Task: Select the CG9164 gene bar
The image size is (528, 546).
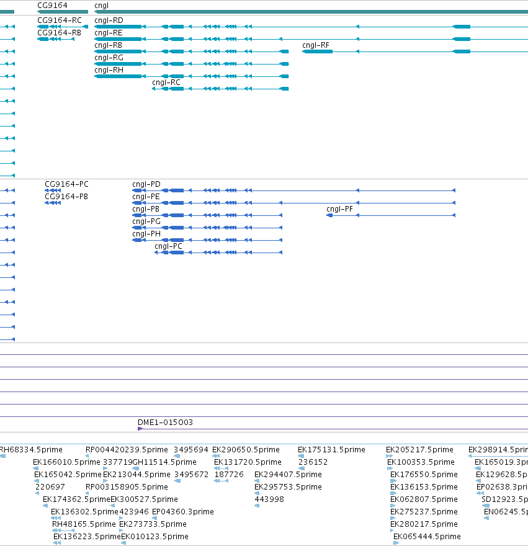Action: pos(63,12)
